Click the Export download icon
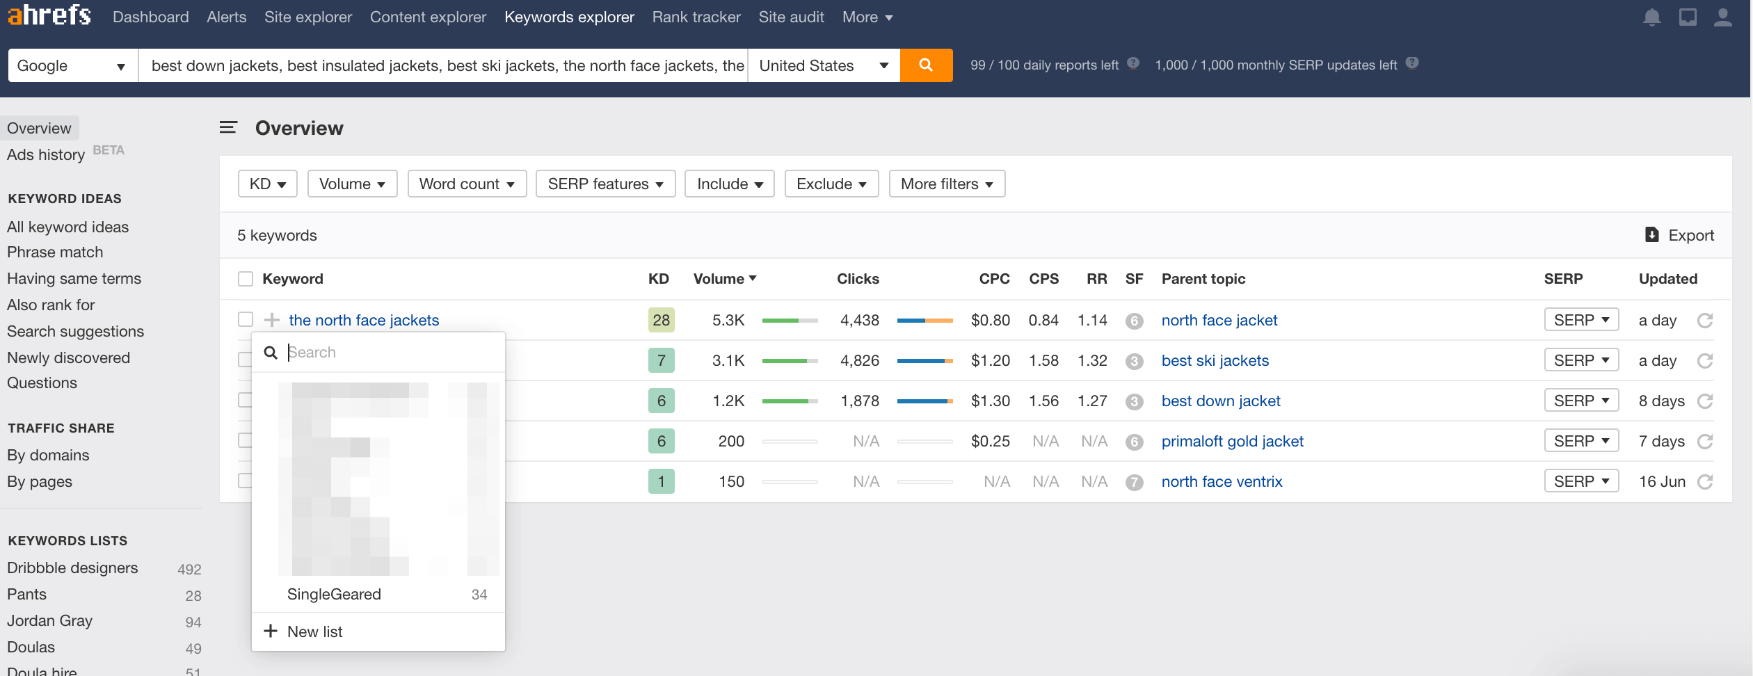This screenshot has height=676, width=1753. pos(1651,234)
